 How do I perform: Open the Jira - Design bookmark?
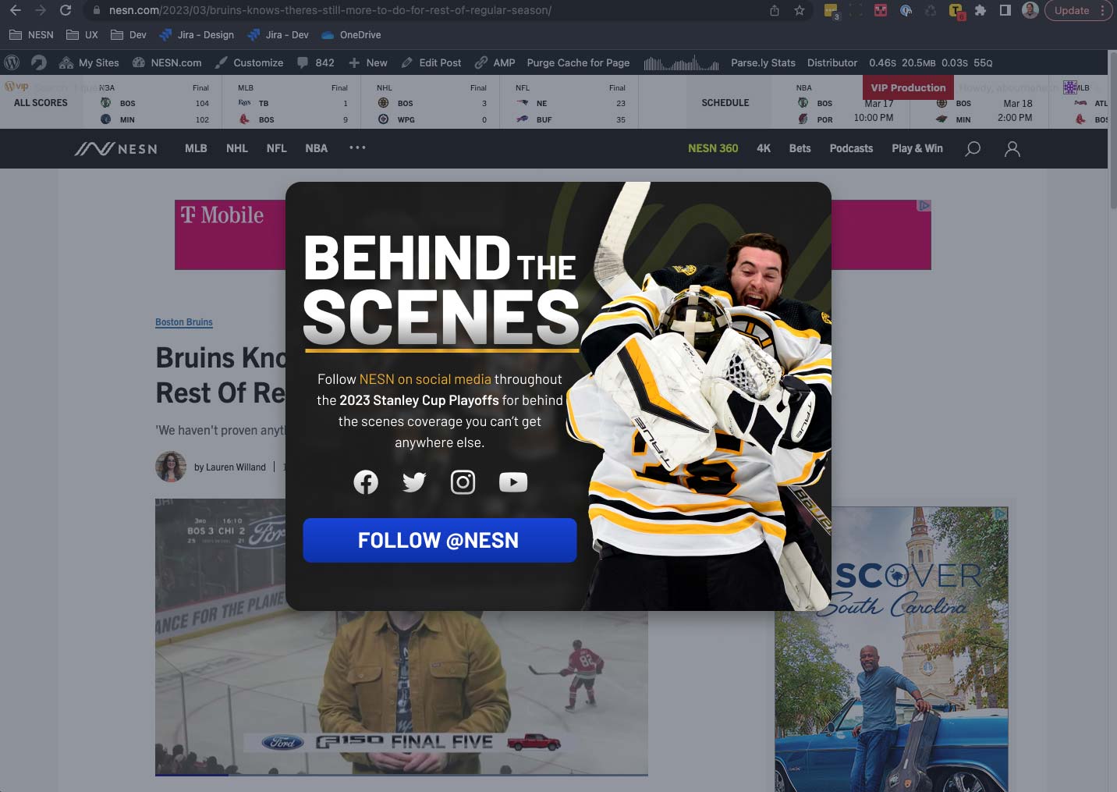197,35
